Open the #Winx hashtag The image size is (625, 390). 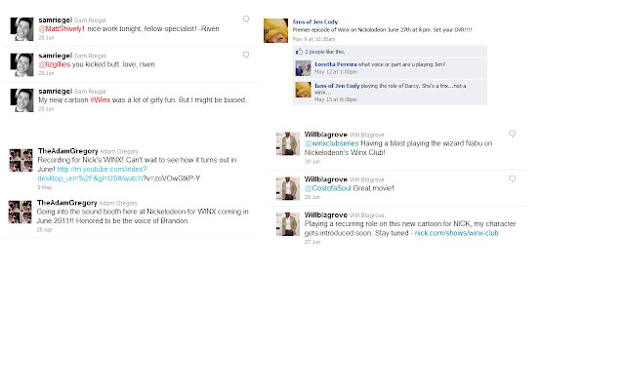click(x=100, y=99)
